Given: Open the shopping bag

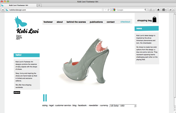Looking at the screenshot, I should coord(147,20).
